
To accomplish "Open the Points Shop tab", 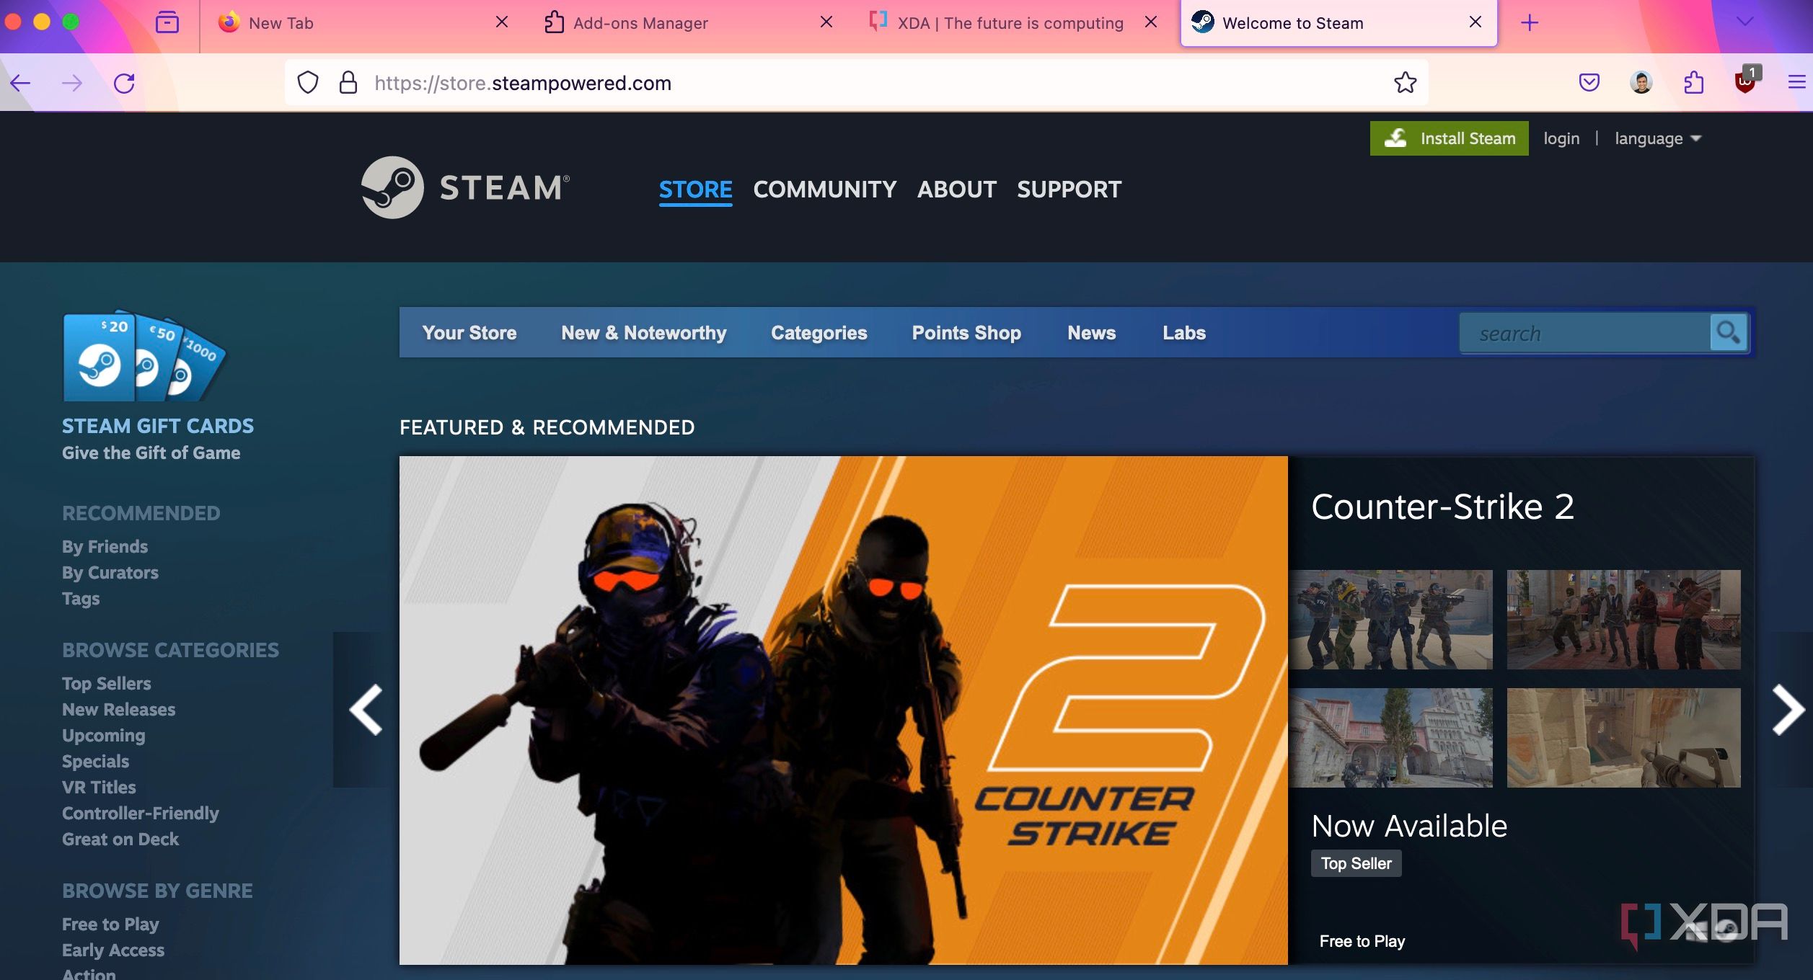I will (966, 333).
